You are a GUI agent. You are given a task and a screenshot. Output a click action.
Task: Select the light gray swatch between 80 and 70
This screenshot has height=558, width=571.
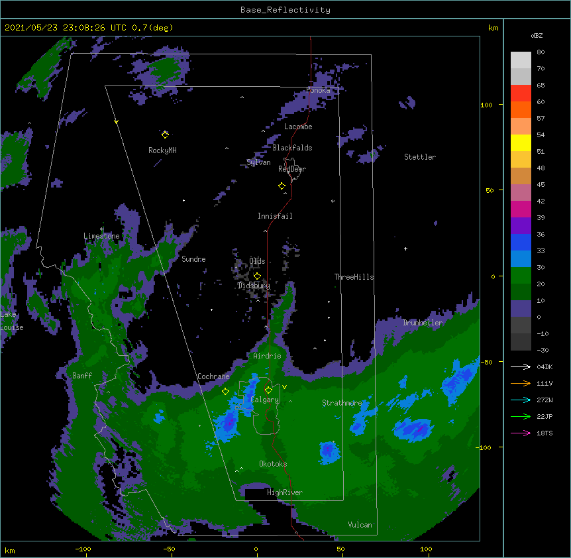[x=521, y=60]
